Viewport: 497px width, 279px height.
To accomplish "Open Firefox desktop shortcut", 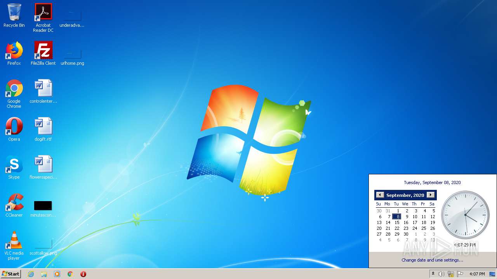I will pyautogui.click(x=14, y=53).
